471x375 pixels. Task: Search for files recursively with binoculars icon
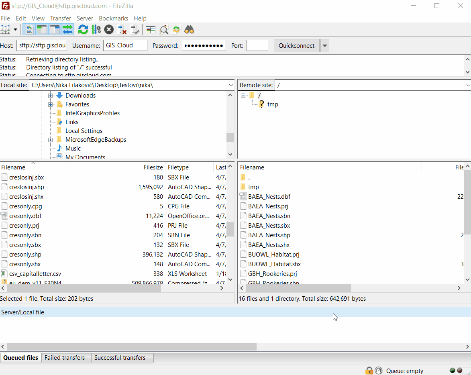click(189, 30)
